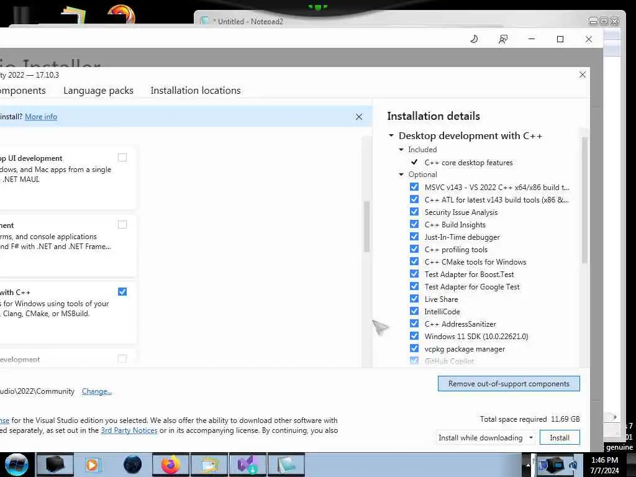Click the Installation details scrollbar
The height and width of the screenshot is (477, 636).
coord(584,201)
